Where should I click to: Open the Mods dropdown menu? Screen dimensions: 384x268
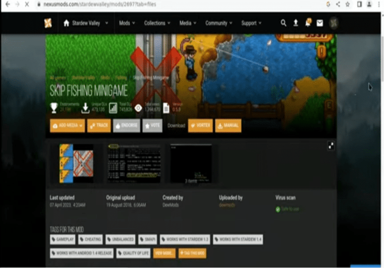click(x=127, y=23)
